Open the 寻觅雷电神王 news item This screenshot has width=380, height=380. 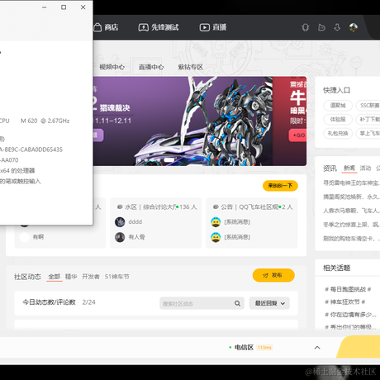point(351,183)
